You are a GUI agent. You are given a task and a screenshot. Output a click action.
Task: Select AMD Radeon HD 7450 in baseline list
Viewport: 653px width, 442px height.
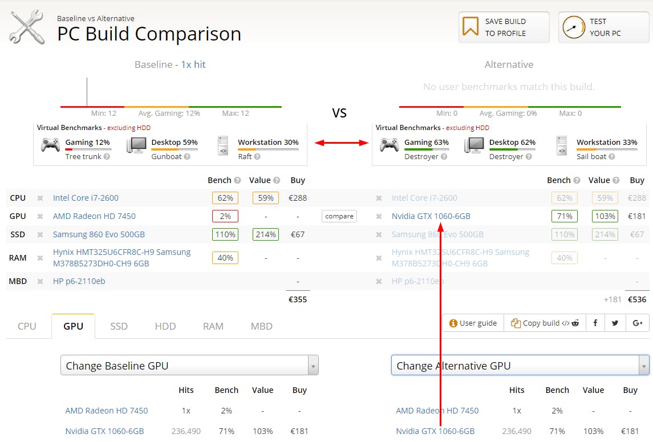[x=107, y=411]
